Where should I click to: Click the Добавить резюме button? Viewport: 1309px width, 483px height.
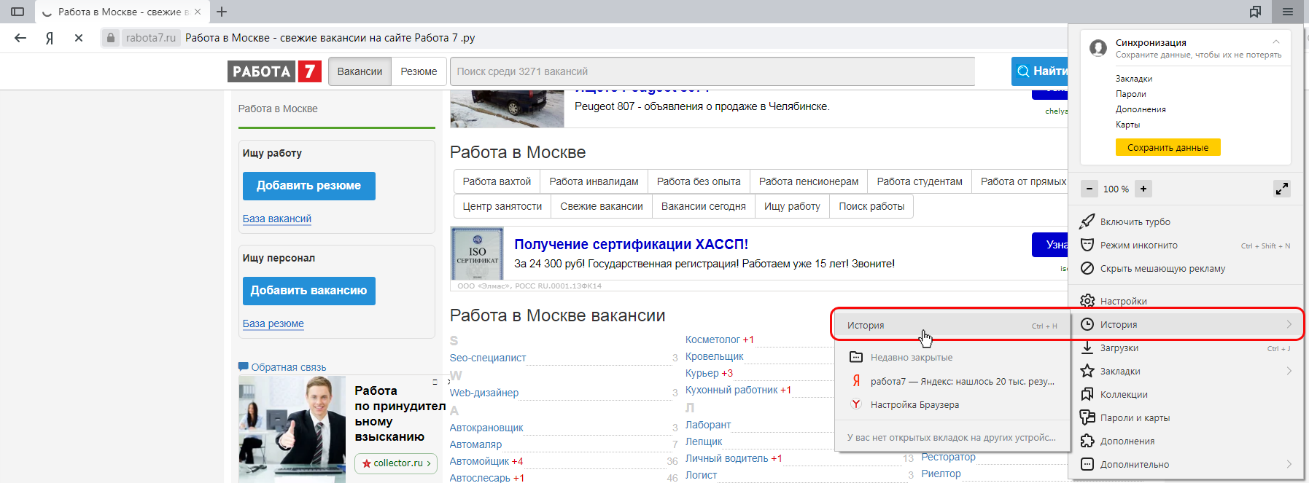coord(308,186)
